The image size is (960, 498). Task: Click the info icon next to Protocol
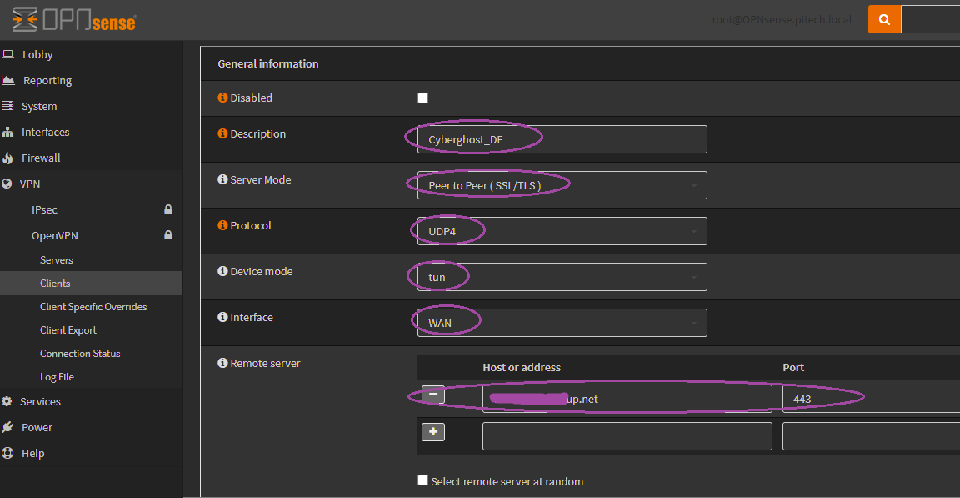[x=222, y=225]
